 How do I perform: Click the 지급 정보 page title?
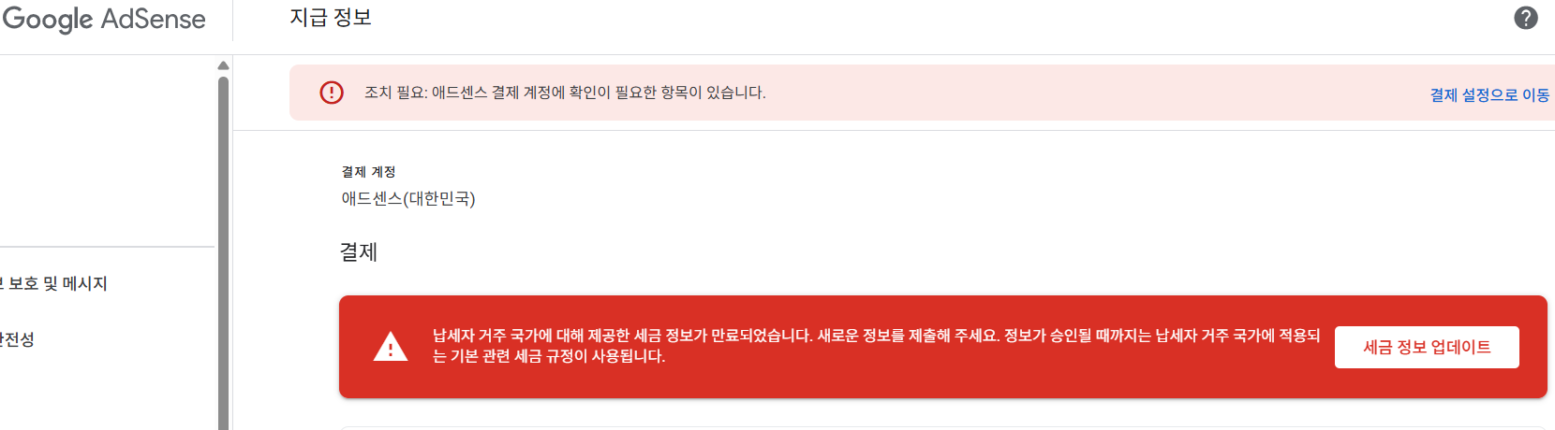(x=331, y=18)
